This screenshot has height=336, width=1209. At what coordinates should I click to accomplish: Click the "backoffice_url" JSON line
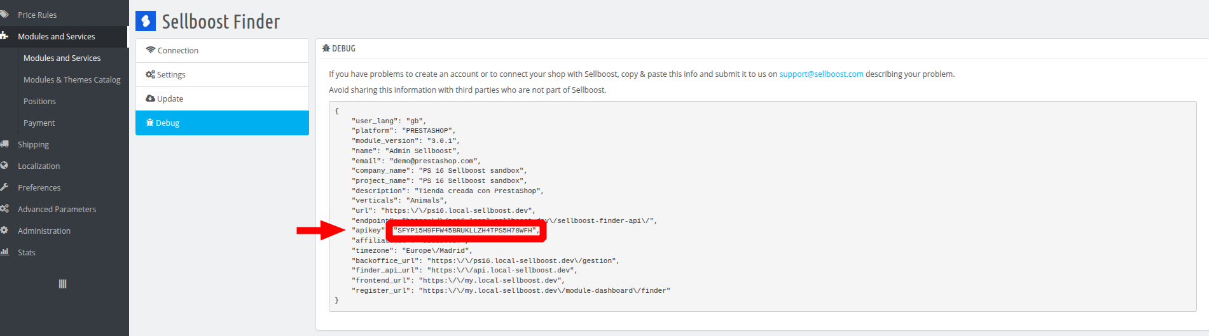tap(485, 260)
